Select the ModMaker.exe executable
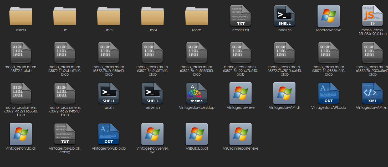The width and height of the screenshot is (388, 167). tap(329, 16)
